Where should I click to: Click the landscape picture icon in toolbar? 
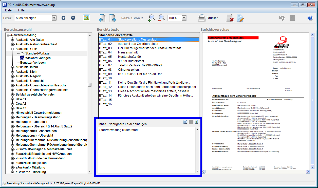coord(87,18)
